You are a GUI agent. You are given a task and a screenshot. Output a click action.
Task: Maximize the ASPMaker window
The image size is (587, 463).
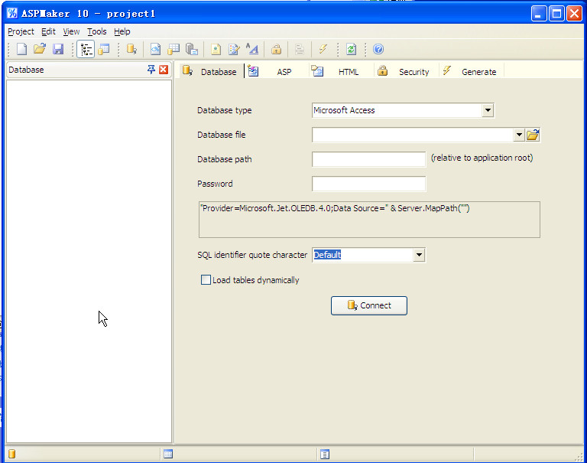tap(556, 14)
